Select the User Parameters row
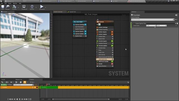 [80, 27]
